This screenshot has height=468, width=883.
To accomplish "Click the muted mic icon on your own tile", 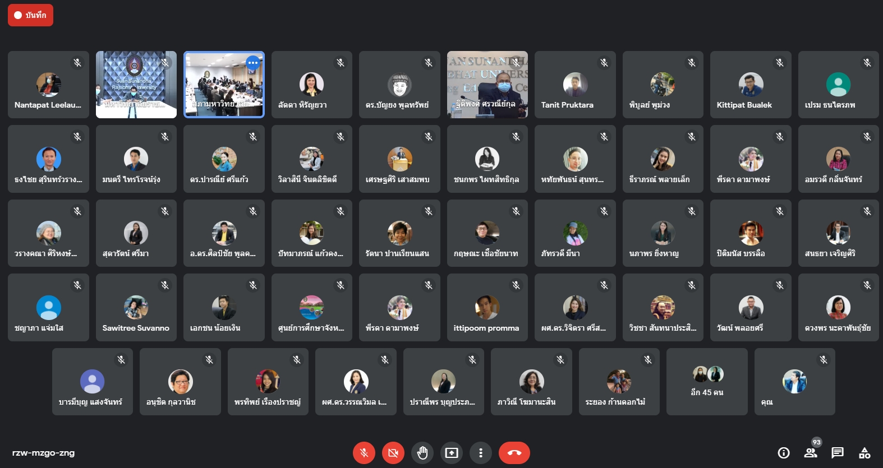I will [x=824, y=360].
